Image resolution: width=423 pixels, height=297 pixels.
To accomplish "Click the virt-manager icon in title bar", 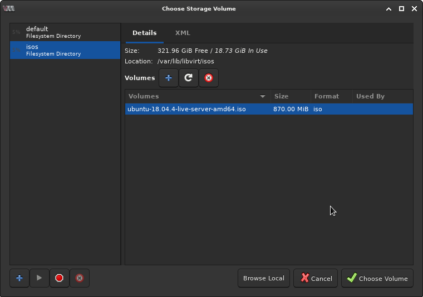I will click(x=8, y=8).
